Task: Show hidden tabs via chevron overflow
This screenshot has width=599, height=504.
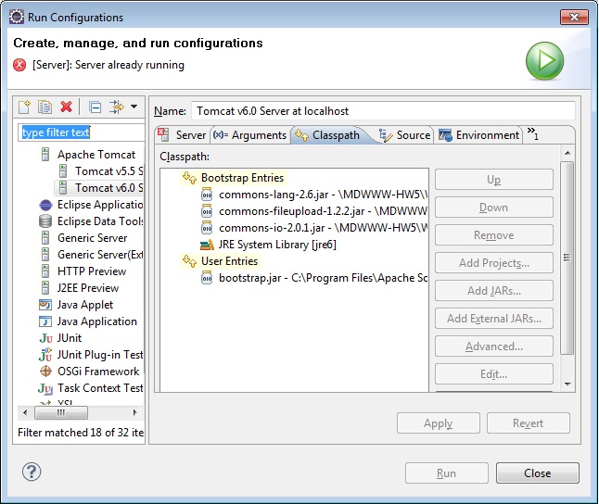Action: (533, 133)
